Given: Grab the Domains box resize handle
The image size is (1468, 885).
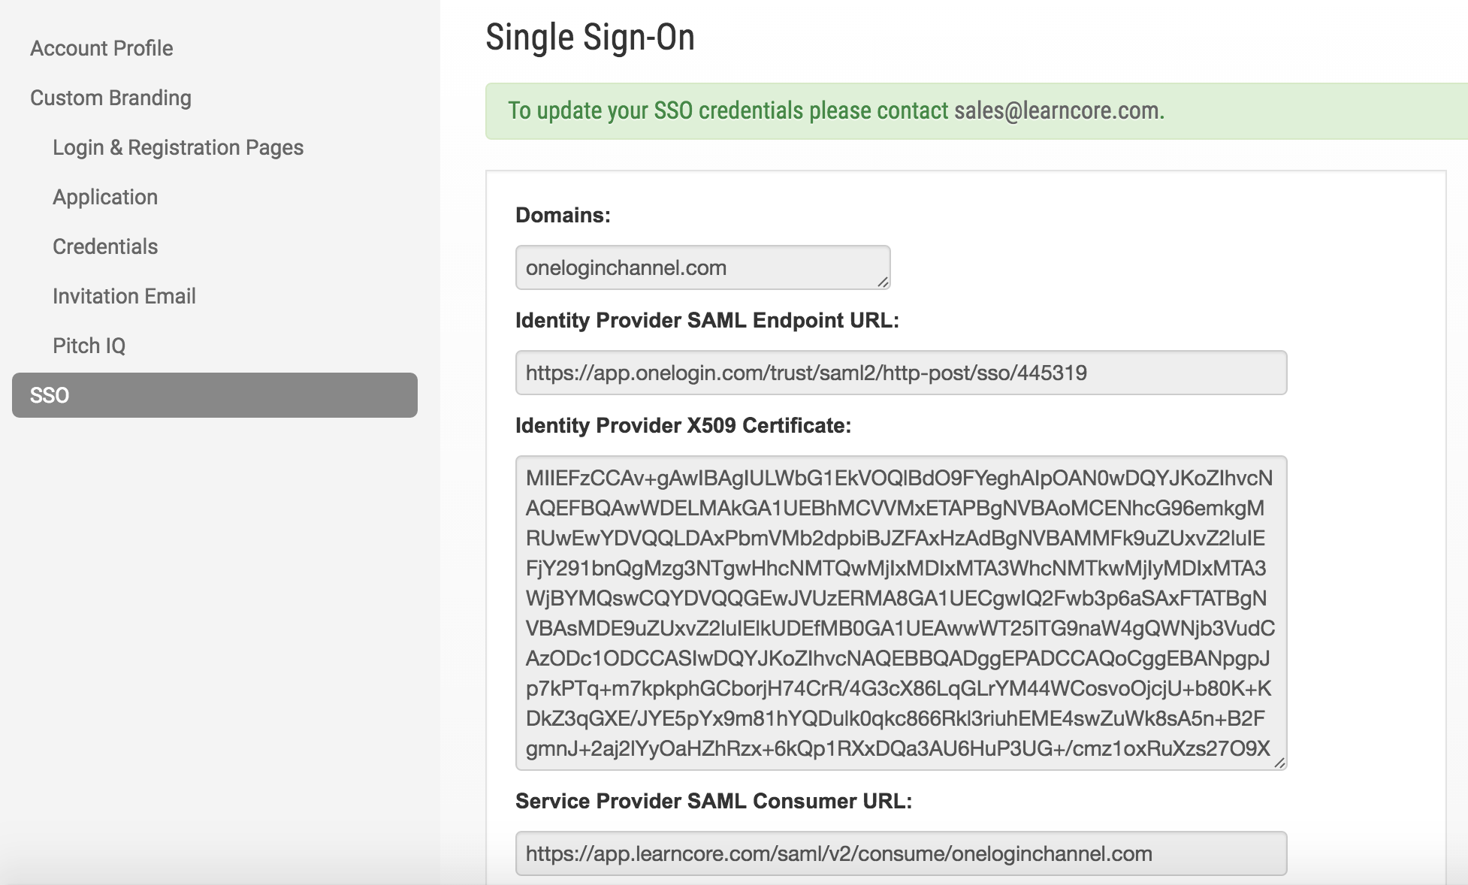Looking at the screenshot, I should [x=883, y=282].
